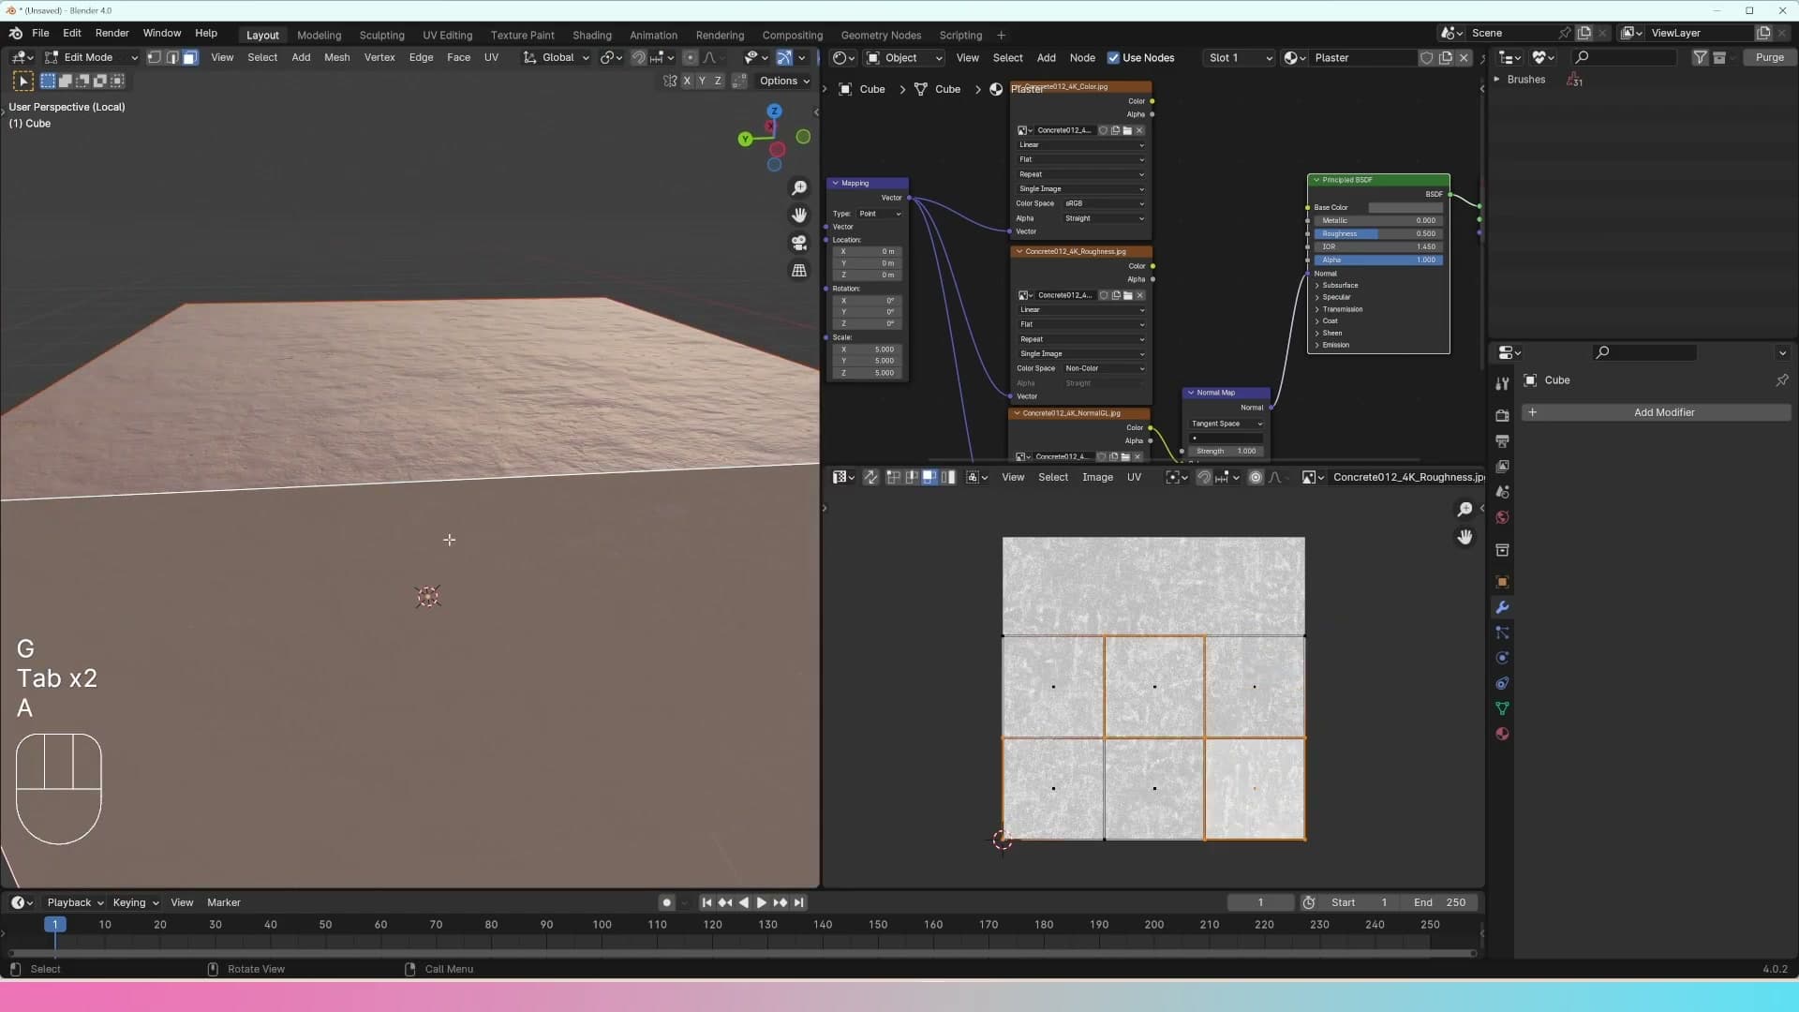Open the Render menu
Viewport: 1799px width, 1012px height.
112,34
